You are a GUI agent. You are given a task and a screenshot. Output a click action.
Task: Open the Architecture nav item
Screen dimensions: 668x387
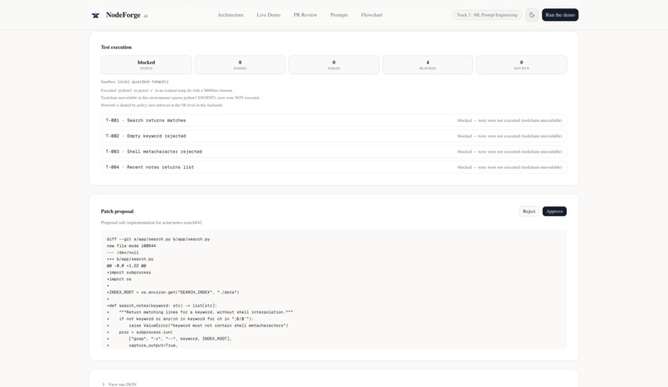click(230, 15)
